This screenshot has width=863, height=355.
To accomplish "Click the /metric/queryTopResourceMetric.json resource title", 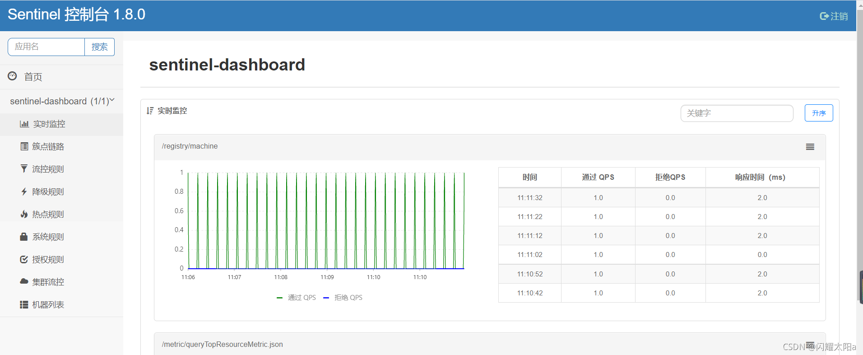I will click(222, 345).
